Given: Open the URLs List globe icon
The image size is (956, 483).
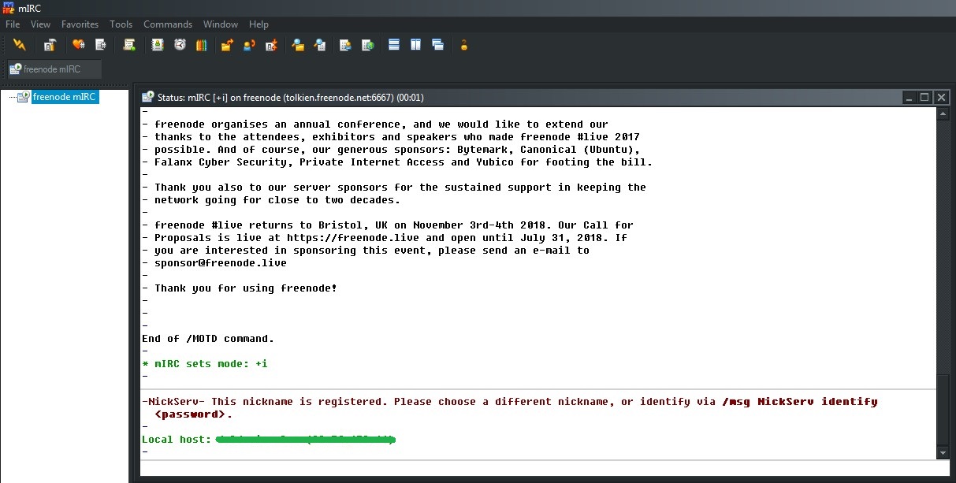Looking at the screenshot, I should [x=367, y=45].
